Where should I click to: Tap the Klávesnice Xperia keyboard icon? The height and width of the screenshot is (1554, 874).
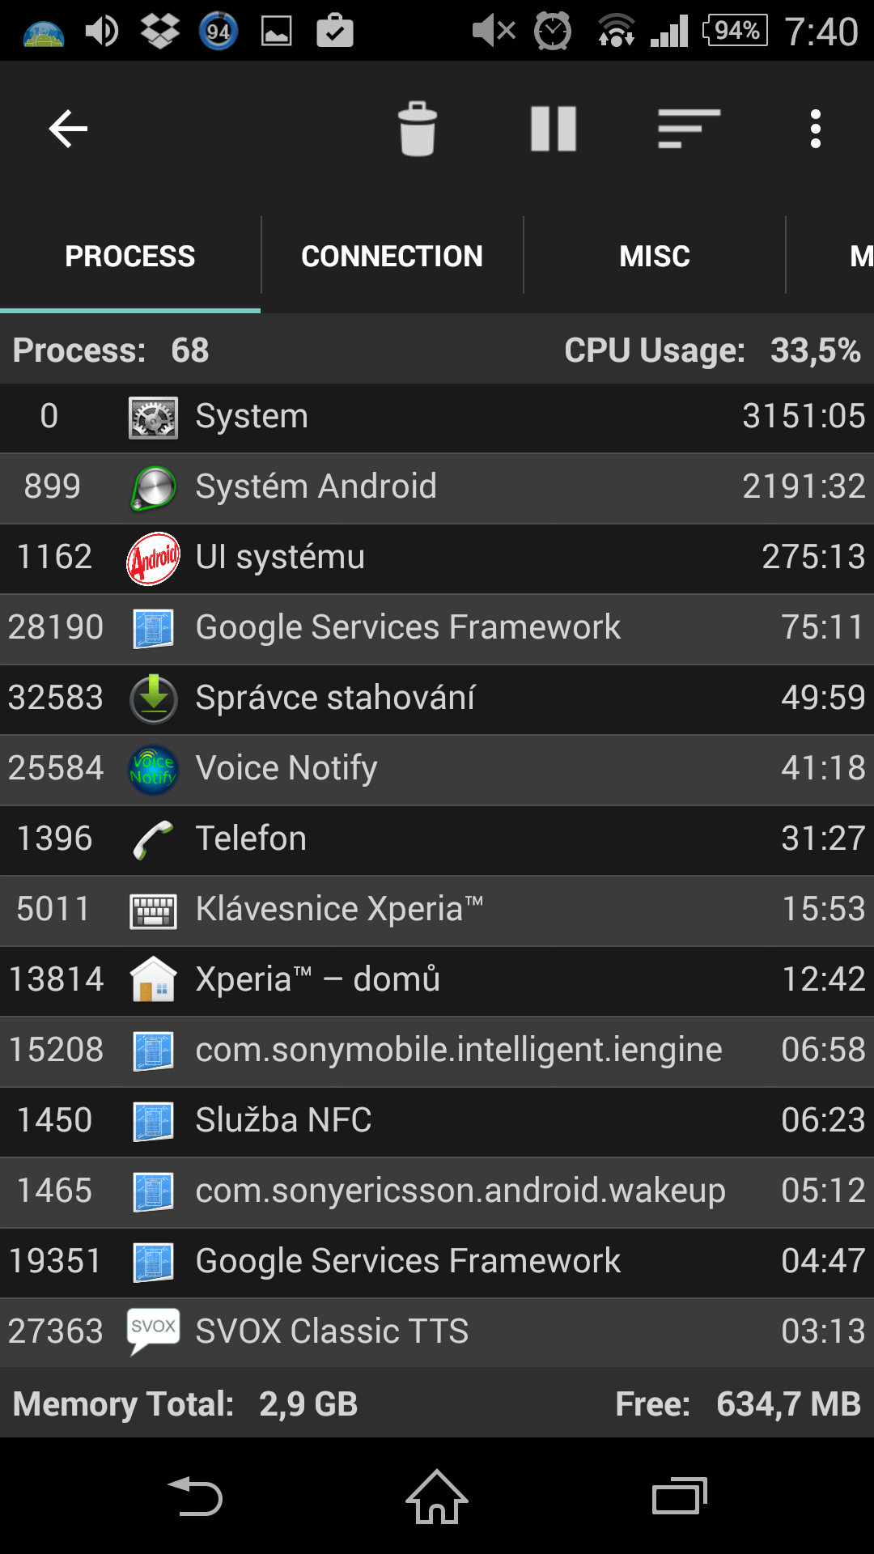pyautogui.click(x=153, y=911)
